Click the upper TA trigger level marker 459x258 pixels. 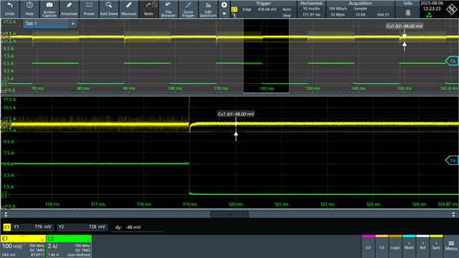453,61
